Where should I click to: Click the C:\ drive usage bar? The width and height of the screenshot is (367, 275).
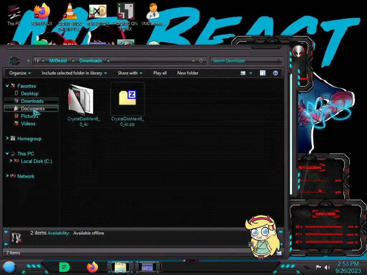(324, 227)
